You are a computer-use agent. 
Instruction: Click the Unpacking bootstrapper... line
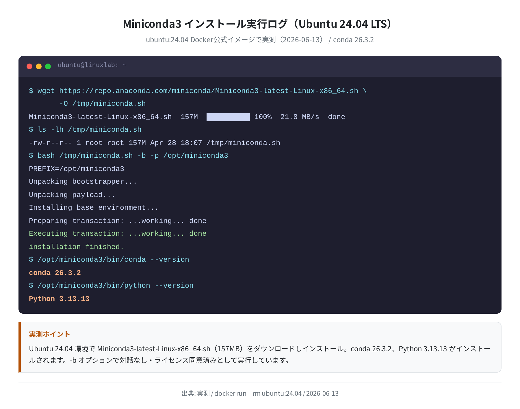(83, 182)
